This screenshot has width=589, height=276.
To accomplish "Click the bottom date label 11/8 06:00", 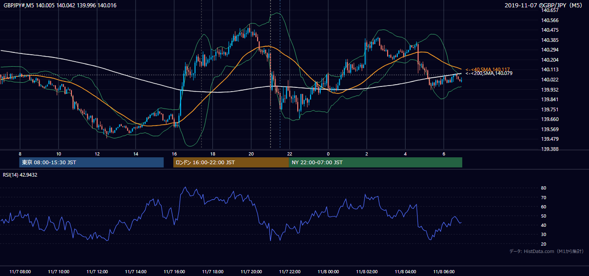I will pos(444,272).
